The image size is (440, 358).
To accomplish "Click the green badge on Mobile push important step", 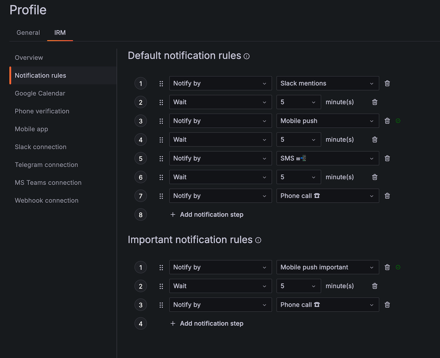I will click(x=398, y=267).
